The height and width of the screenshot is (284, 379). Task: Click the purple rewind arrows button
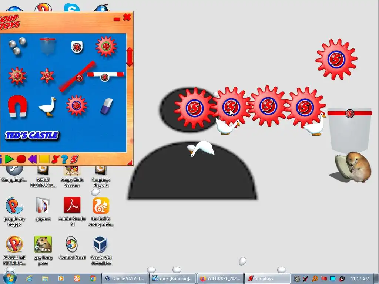tap(33, 159)
